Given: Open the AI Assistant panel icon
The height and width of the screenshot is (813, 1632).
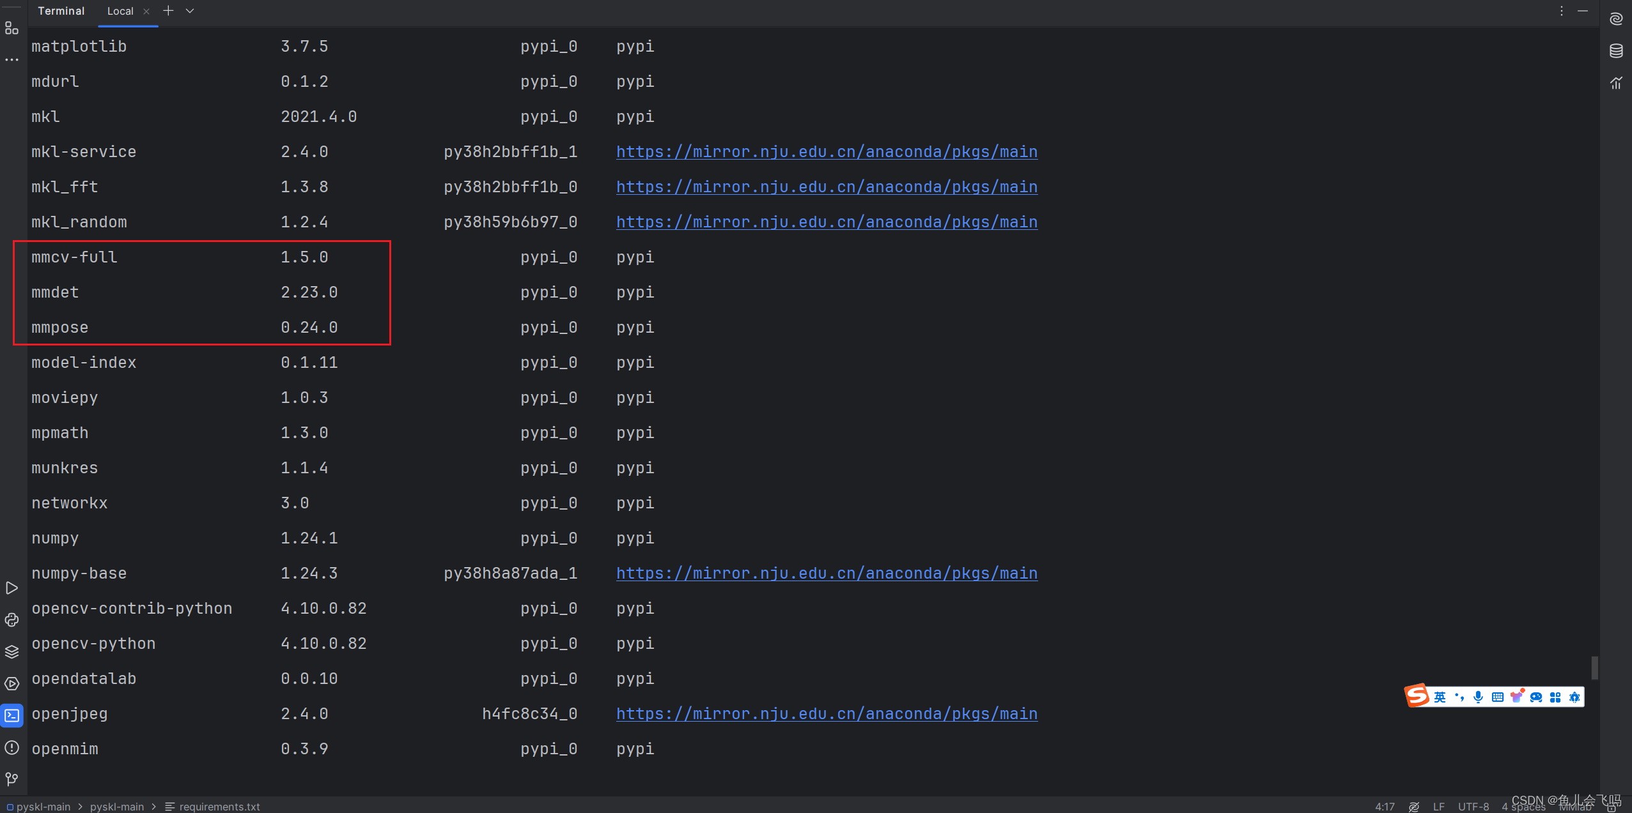Looking at the screenshot, I should (1617, 19).
